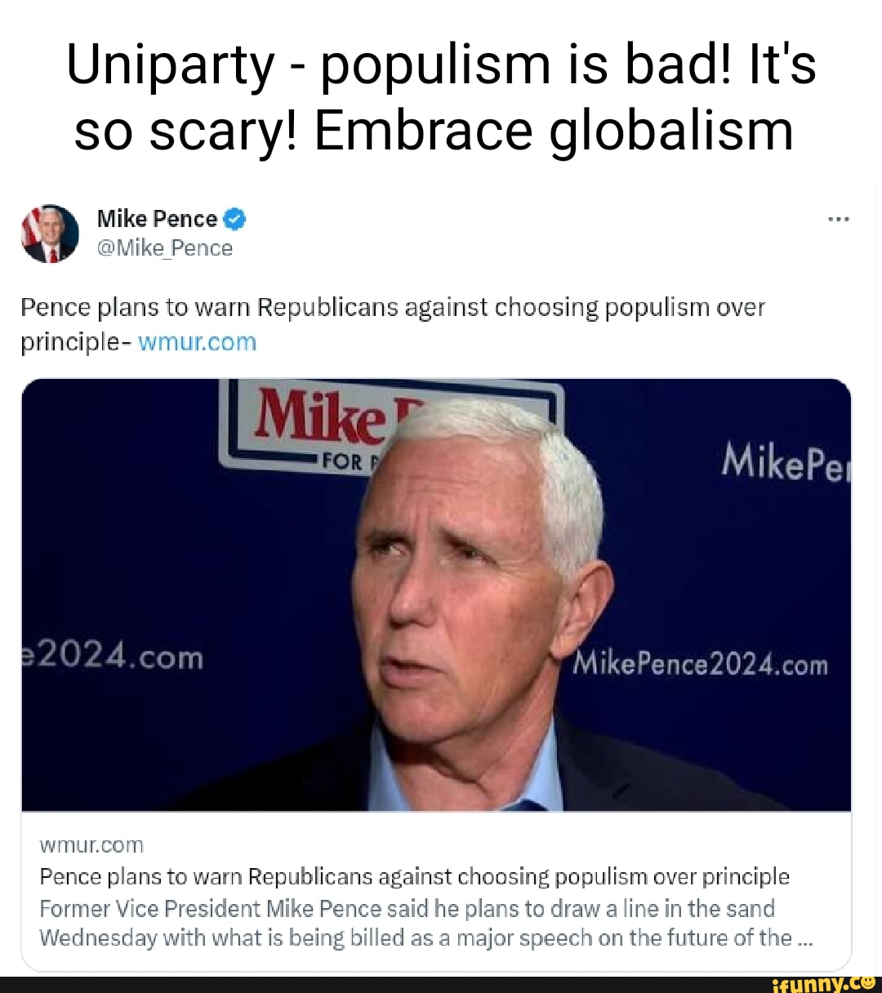Click the trailing ellipsis in card description

point(804,938)
